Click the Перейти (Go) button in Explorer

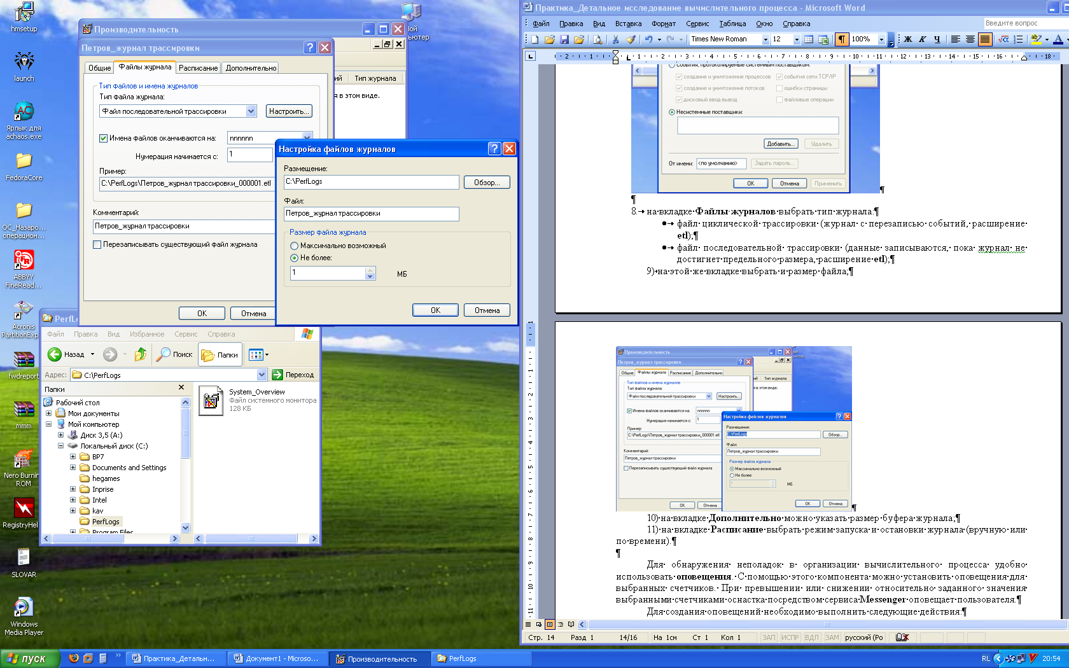[293, 375]
